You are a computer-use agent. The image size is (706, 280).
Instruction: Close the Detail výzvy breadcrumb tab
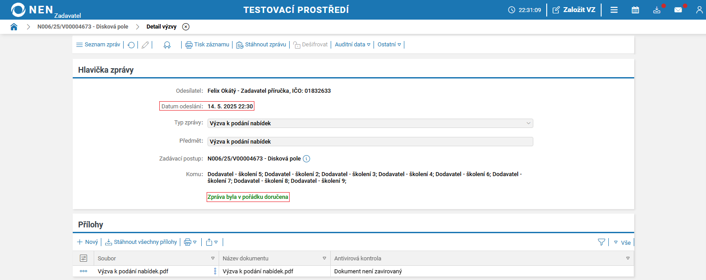click(x=186, y=27)
